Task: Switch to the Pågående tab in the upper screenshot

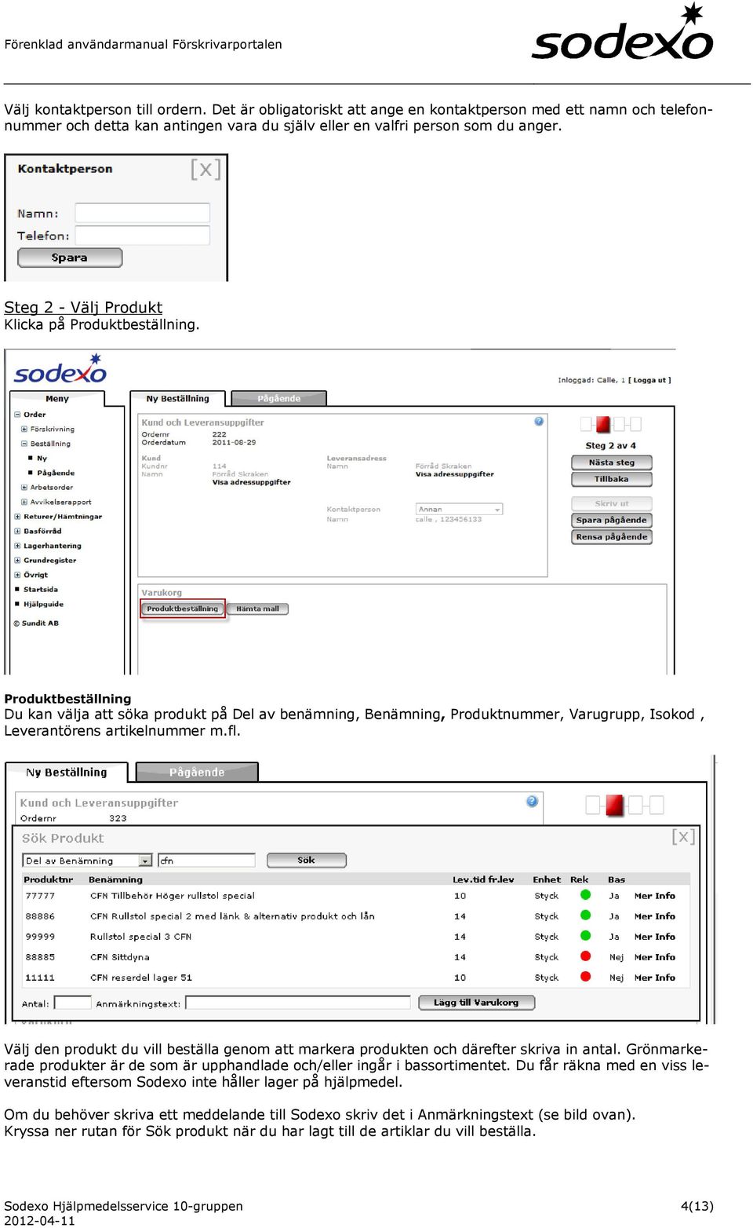Action: tap(278, 399)
